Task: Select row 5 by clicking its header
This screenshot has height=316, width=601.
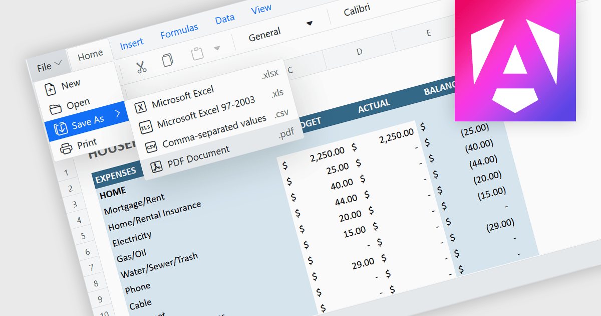Action: (x=82, y=236)
